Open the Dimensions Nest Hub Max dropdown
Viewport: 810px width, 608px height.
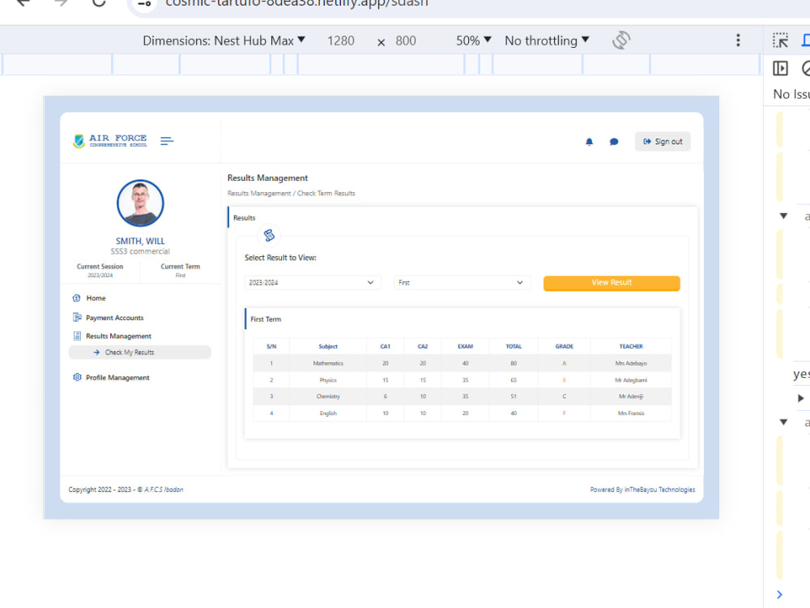click(224, 41)
